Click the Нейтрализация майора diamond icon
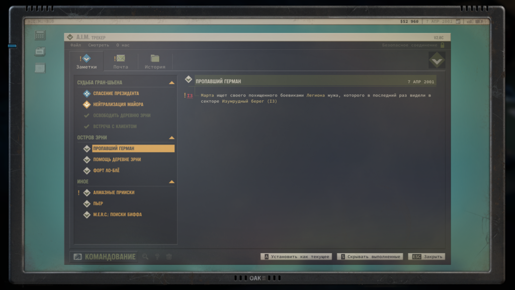This screenshot has width=515, height=290. 87,105
